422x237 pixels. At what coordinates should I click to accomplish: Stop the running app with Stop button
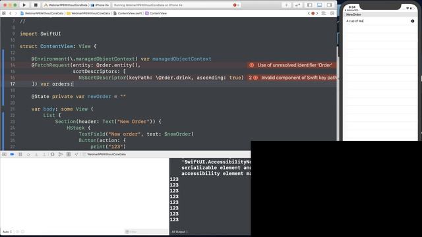point(36,5)
